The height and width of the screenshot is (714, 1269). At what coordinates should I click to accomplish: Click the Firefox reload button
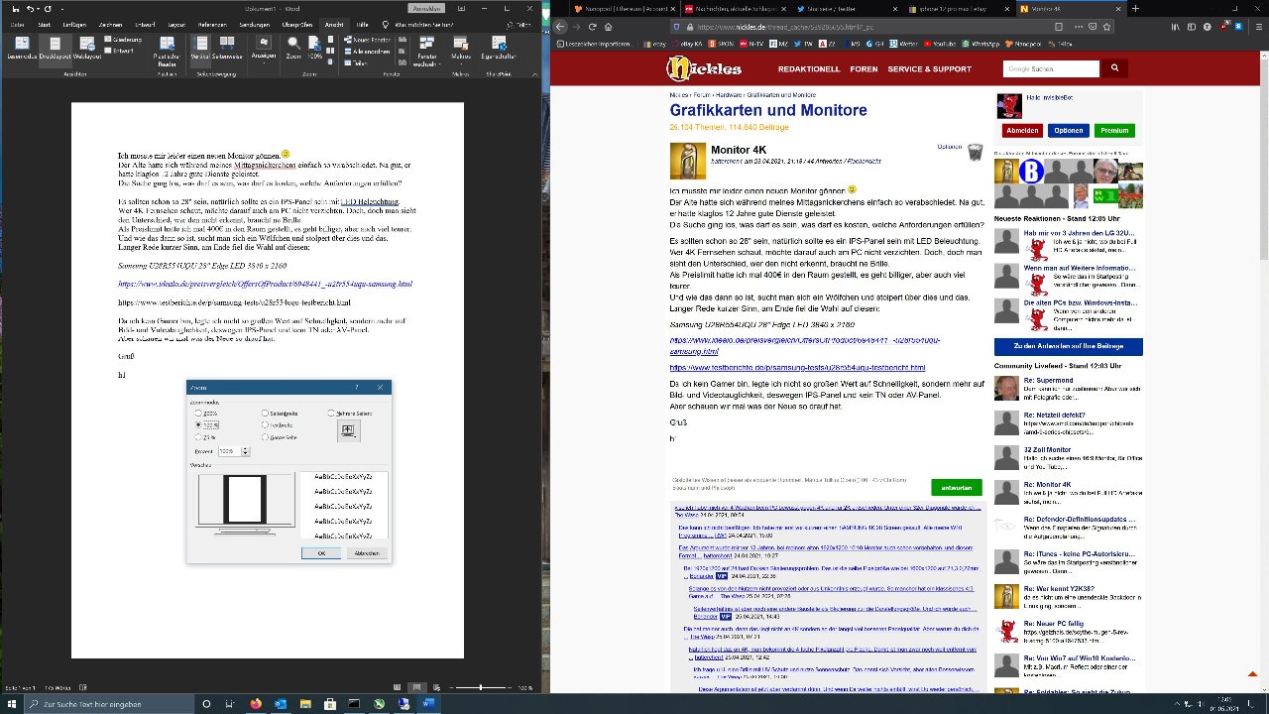(x=591, y=27)
